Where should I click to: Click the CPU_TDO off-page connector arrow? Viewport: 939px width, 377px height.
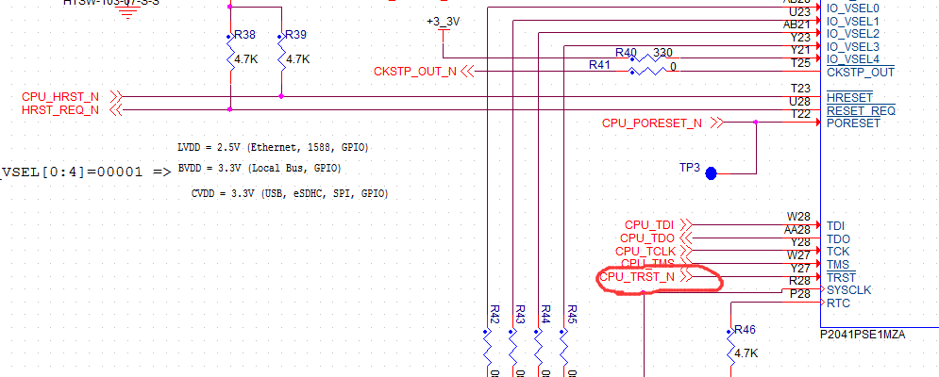click(x=686, y=238)
